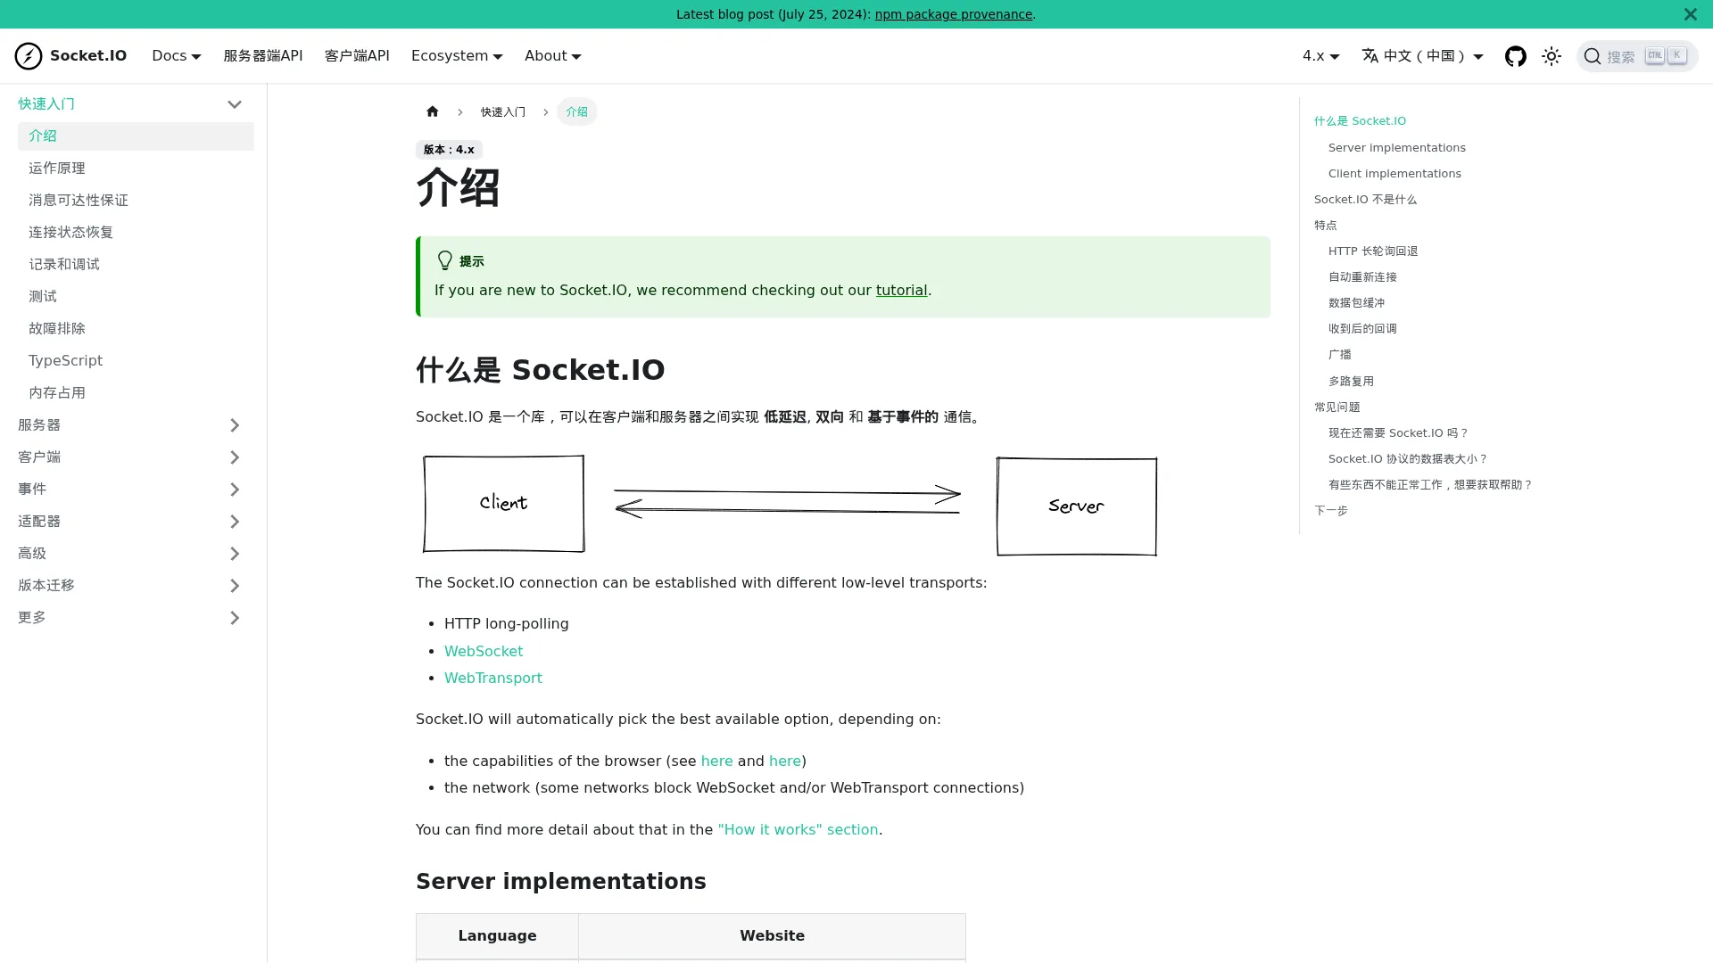1713x963 pixels.
Task: Expand the 事件 sidebar category
Action: 235,490
